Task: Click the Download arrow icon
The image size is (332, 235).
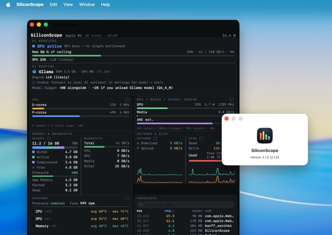Action: pyautogui.click(x=138, y=143)
